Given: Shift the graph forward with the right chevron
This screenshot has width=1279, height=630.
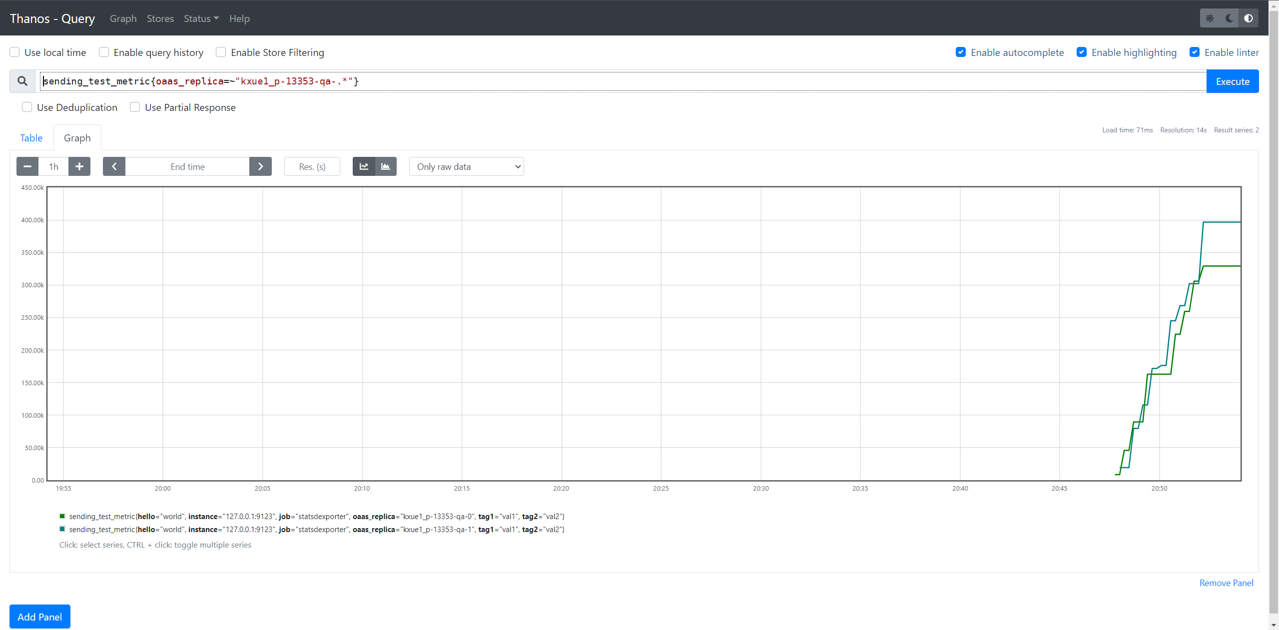Looking at the screenshot, I should coord(260,166).
